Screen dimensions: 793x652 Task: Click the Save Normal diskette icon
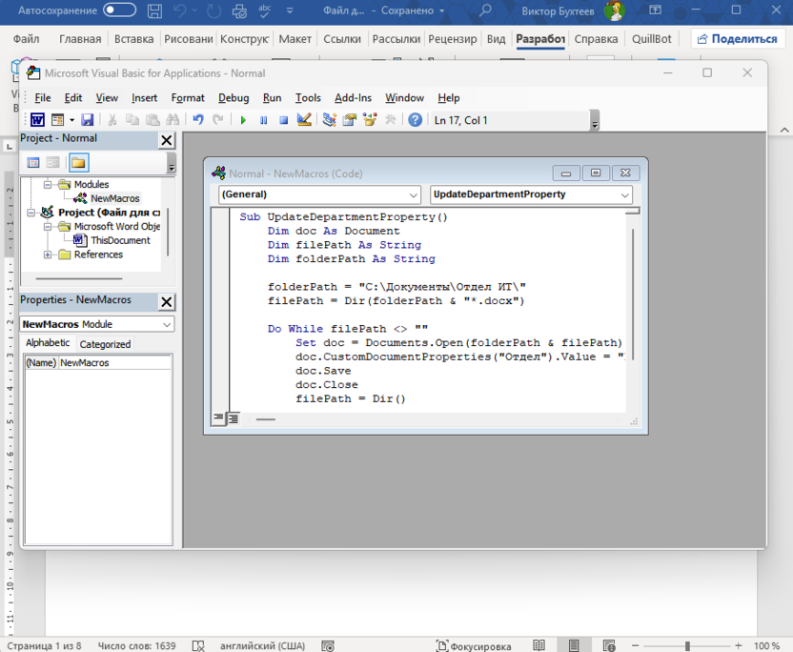tap(87, 120)
